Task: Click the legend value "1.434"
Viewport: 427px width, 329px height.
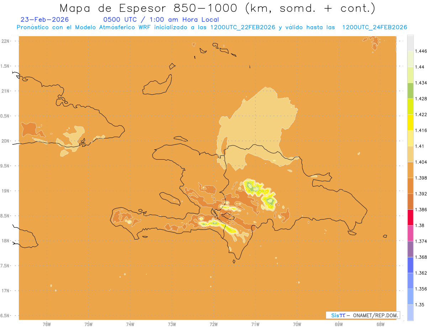Action: [420, 83]
